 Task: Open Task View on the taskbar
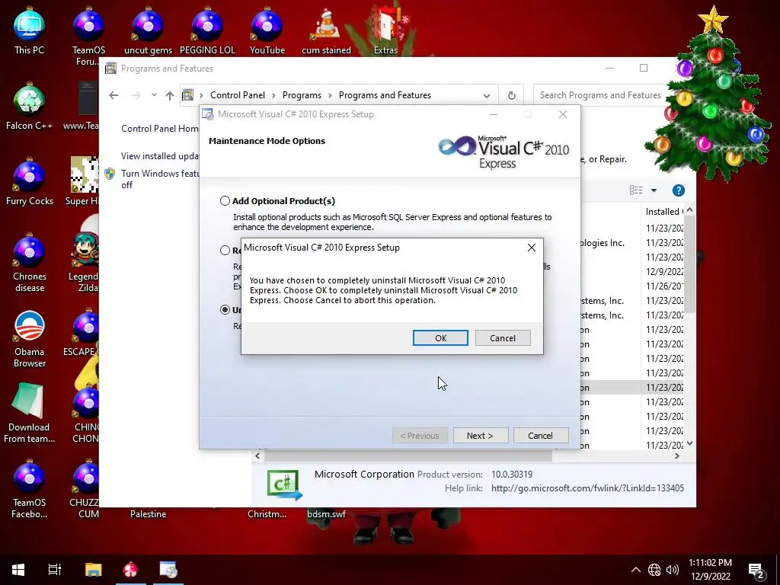pos(54,570)
